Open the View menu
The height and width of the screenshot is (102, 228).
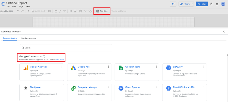14,7
